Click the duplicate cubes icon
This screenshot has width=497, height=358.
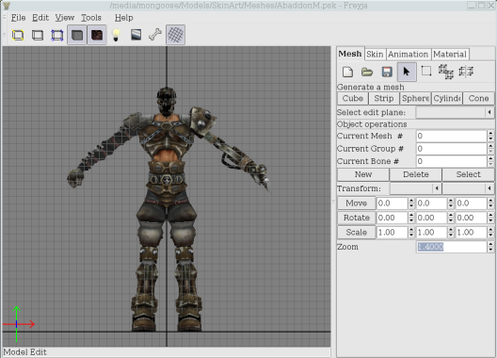pyautogui.click(x=446, y=72)
